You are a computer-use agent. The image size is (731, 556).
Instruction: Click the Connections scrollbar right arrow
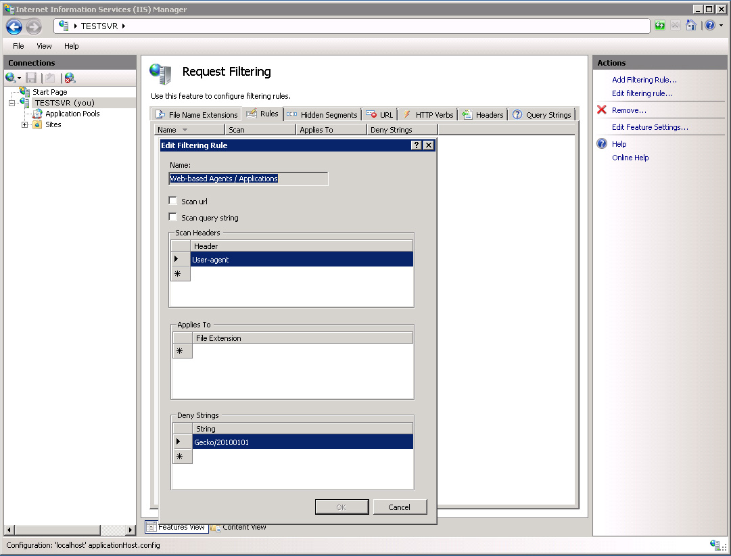[x=131, y=530]
